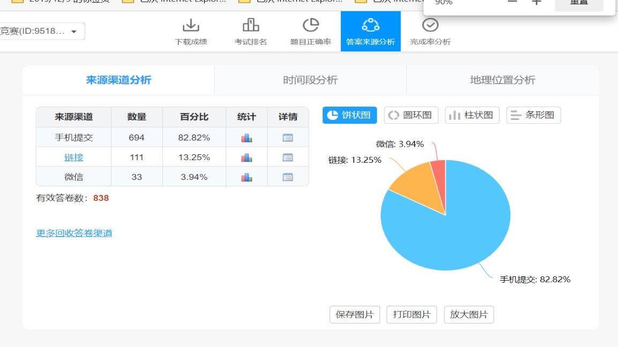Open details icon for the 微信 row

[x=288, y=177]
